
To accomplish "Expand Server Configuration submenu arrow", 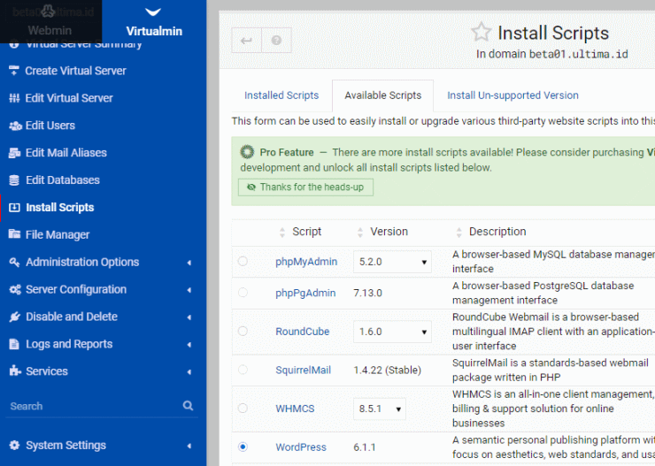I will [189, 289].
